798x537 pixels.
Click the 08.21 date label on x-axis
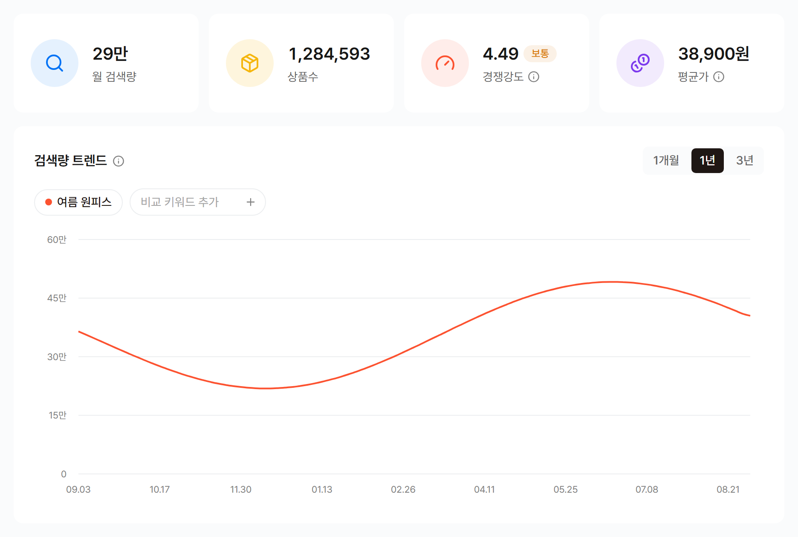[728, 489]
